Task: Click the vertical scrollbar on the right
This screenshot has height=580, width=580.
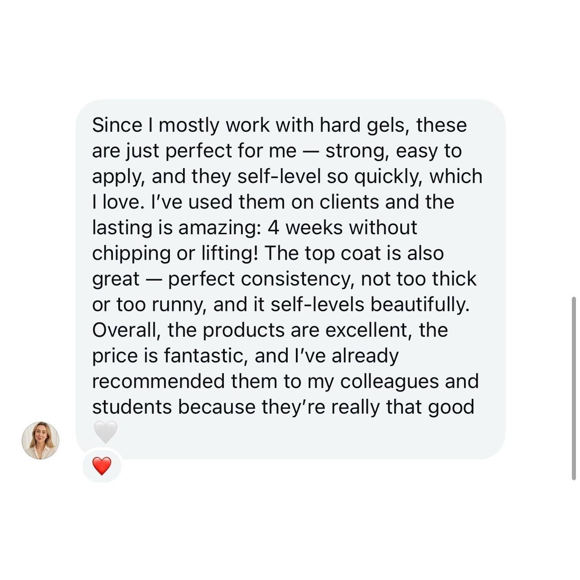Action: pos(574,388)
